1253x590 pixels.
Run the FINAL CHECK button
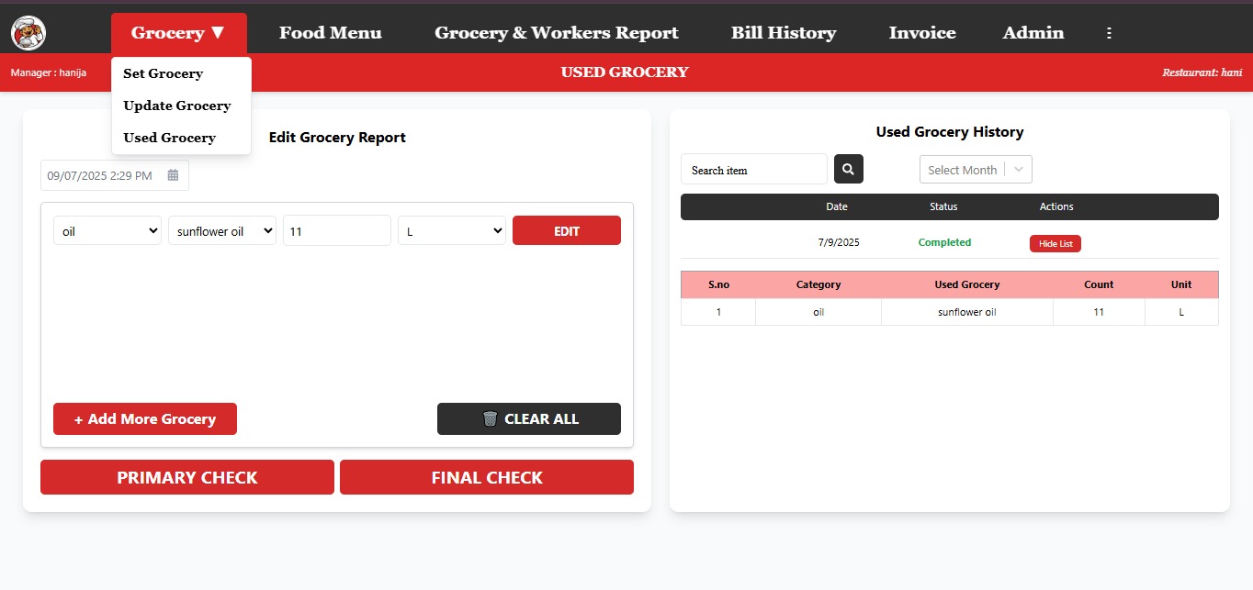[486, 478]
